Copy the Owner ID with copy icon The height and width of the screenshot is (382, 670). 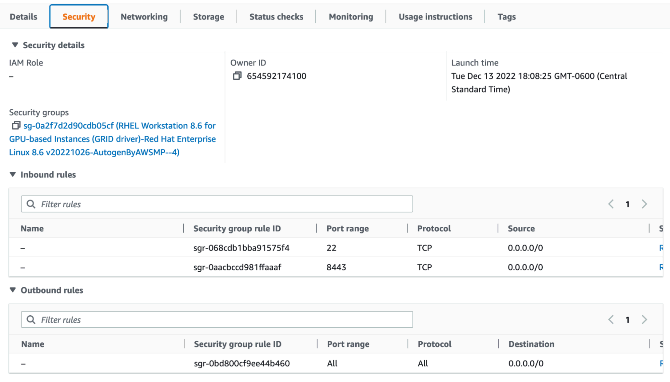click(x=237, y=76)
